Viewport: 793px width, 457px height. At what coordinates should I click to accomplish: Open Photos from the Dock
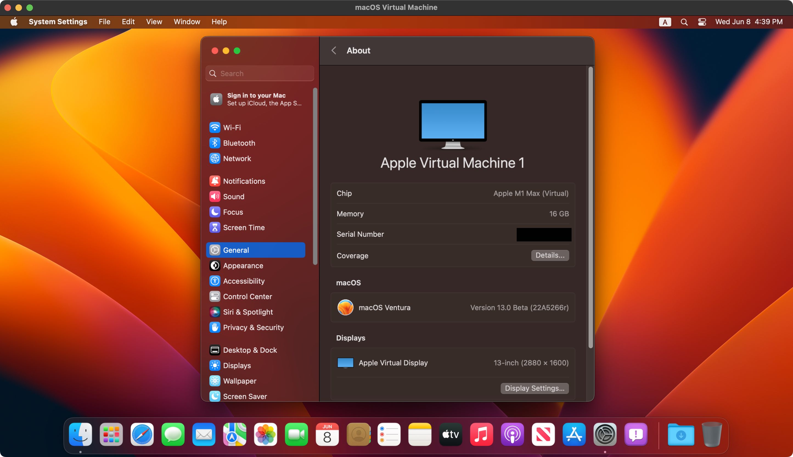265,435
